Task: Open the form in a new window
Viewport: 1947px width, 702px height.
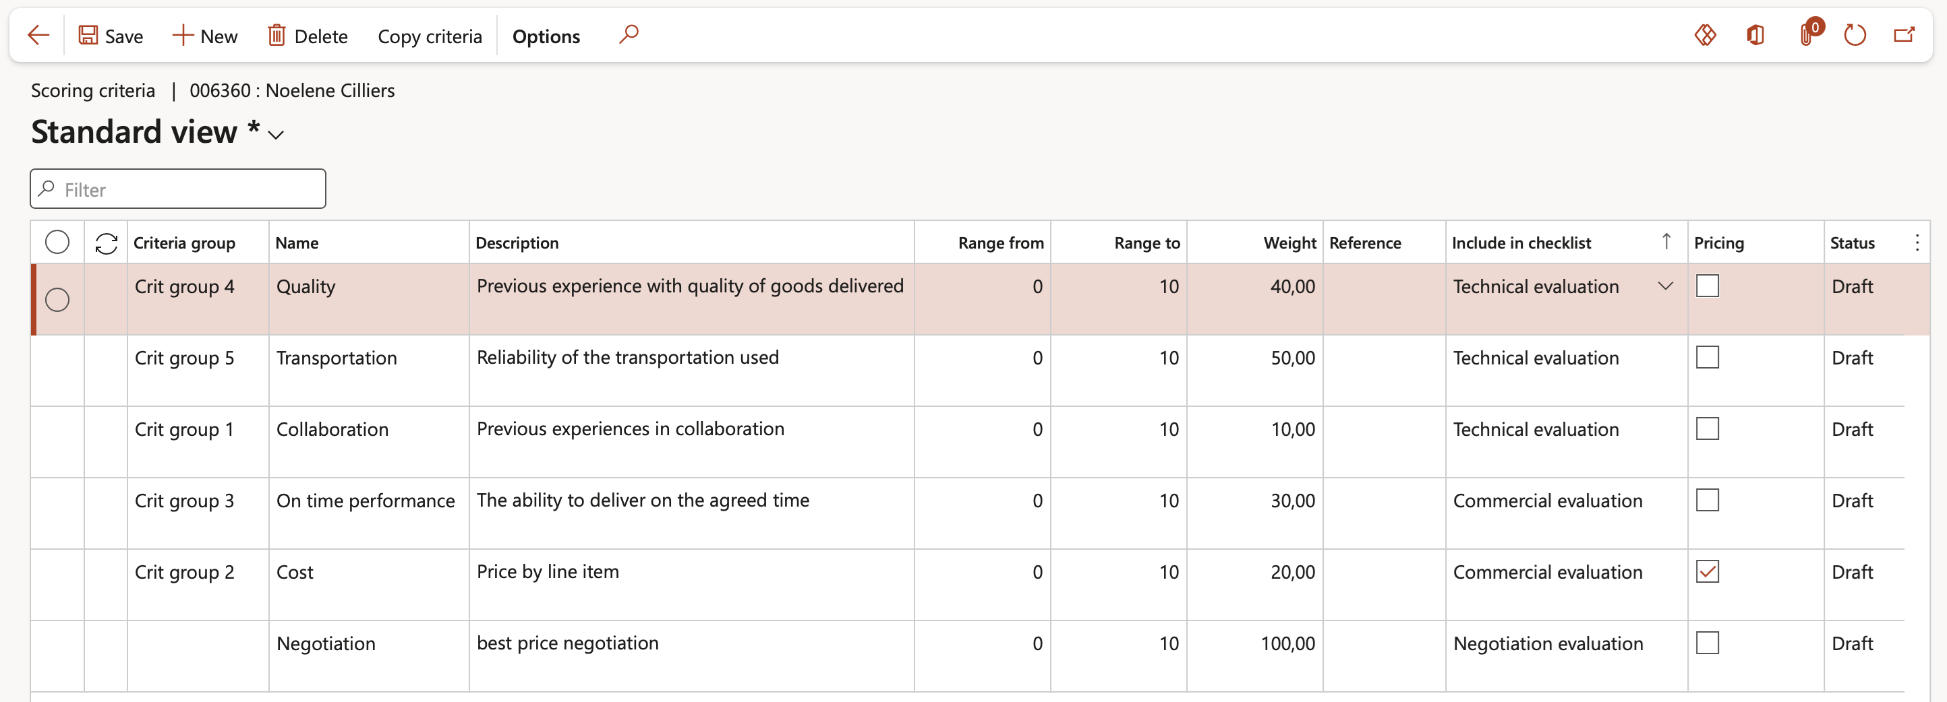Action: click(x=1904, y=36)
